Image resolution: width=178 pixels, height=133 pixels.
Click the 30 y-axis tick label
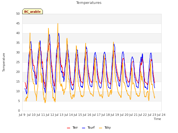[18, 53]
